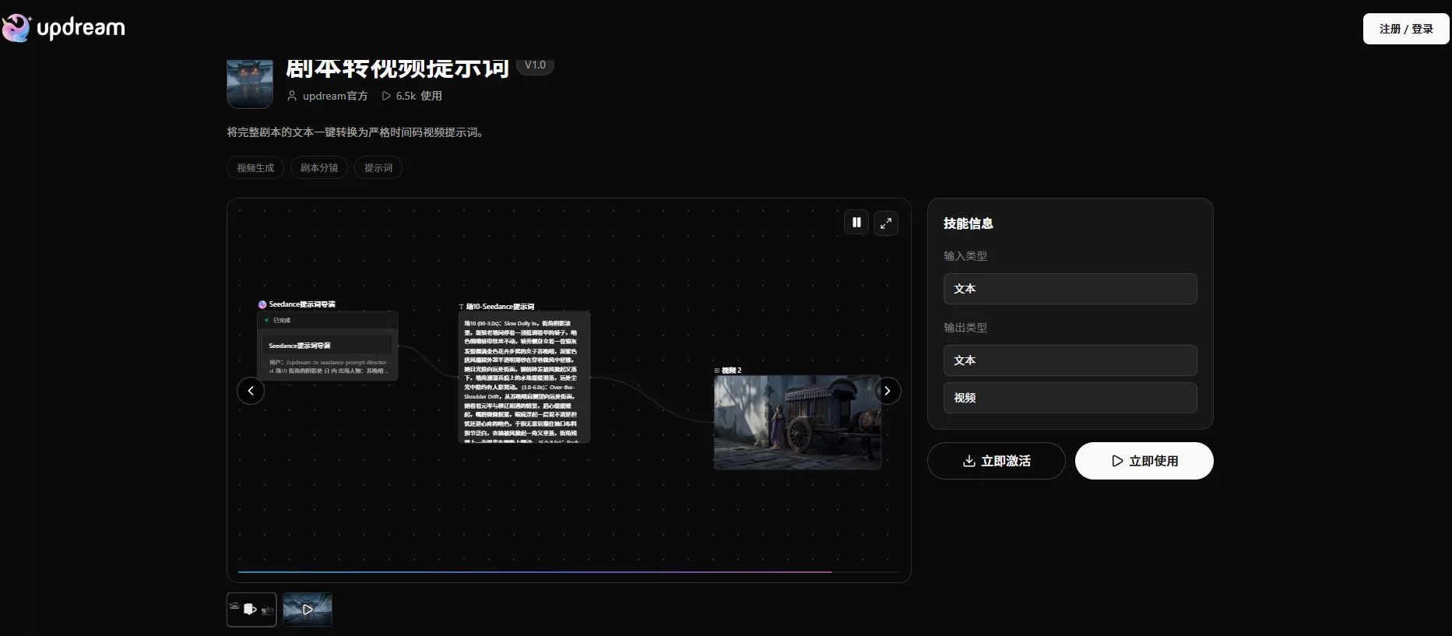The width and height of the screenshot is (1452, 636).
Task: Click the play icon in 立即使用
Action: pyautogui.click(x=1117, y=461)
